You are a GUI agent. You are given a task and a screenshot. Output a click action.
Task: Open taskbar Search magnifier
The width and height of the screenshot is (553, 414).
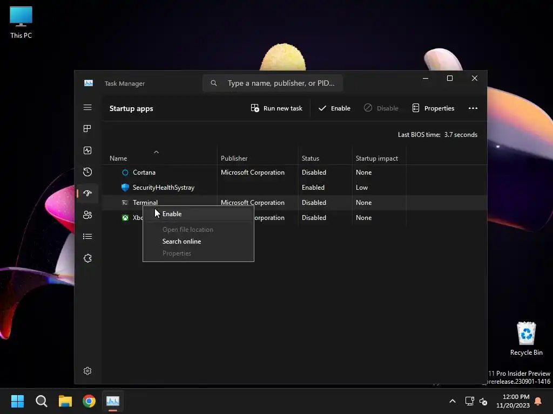coord(41,401)
